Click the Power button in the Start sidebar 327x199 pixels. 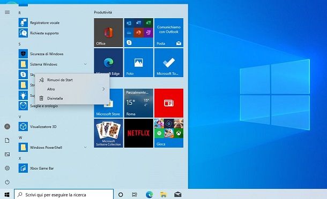click(8, 182)
